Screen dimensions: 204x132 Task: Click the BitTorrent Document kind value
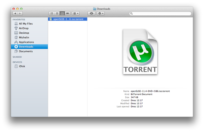click(x=141, y=94)
